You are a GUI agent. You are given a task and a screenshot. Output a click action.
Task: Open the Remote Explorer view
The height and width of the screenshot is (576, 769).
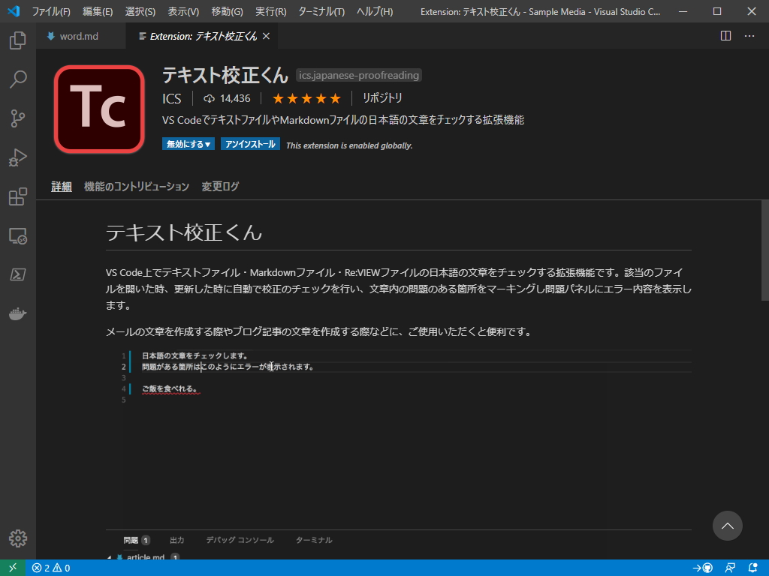click(x=17, y=235)
